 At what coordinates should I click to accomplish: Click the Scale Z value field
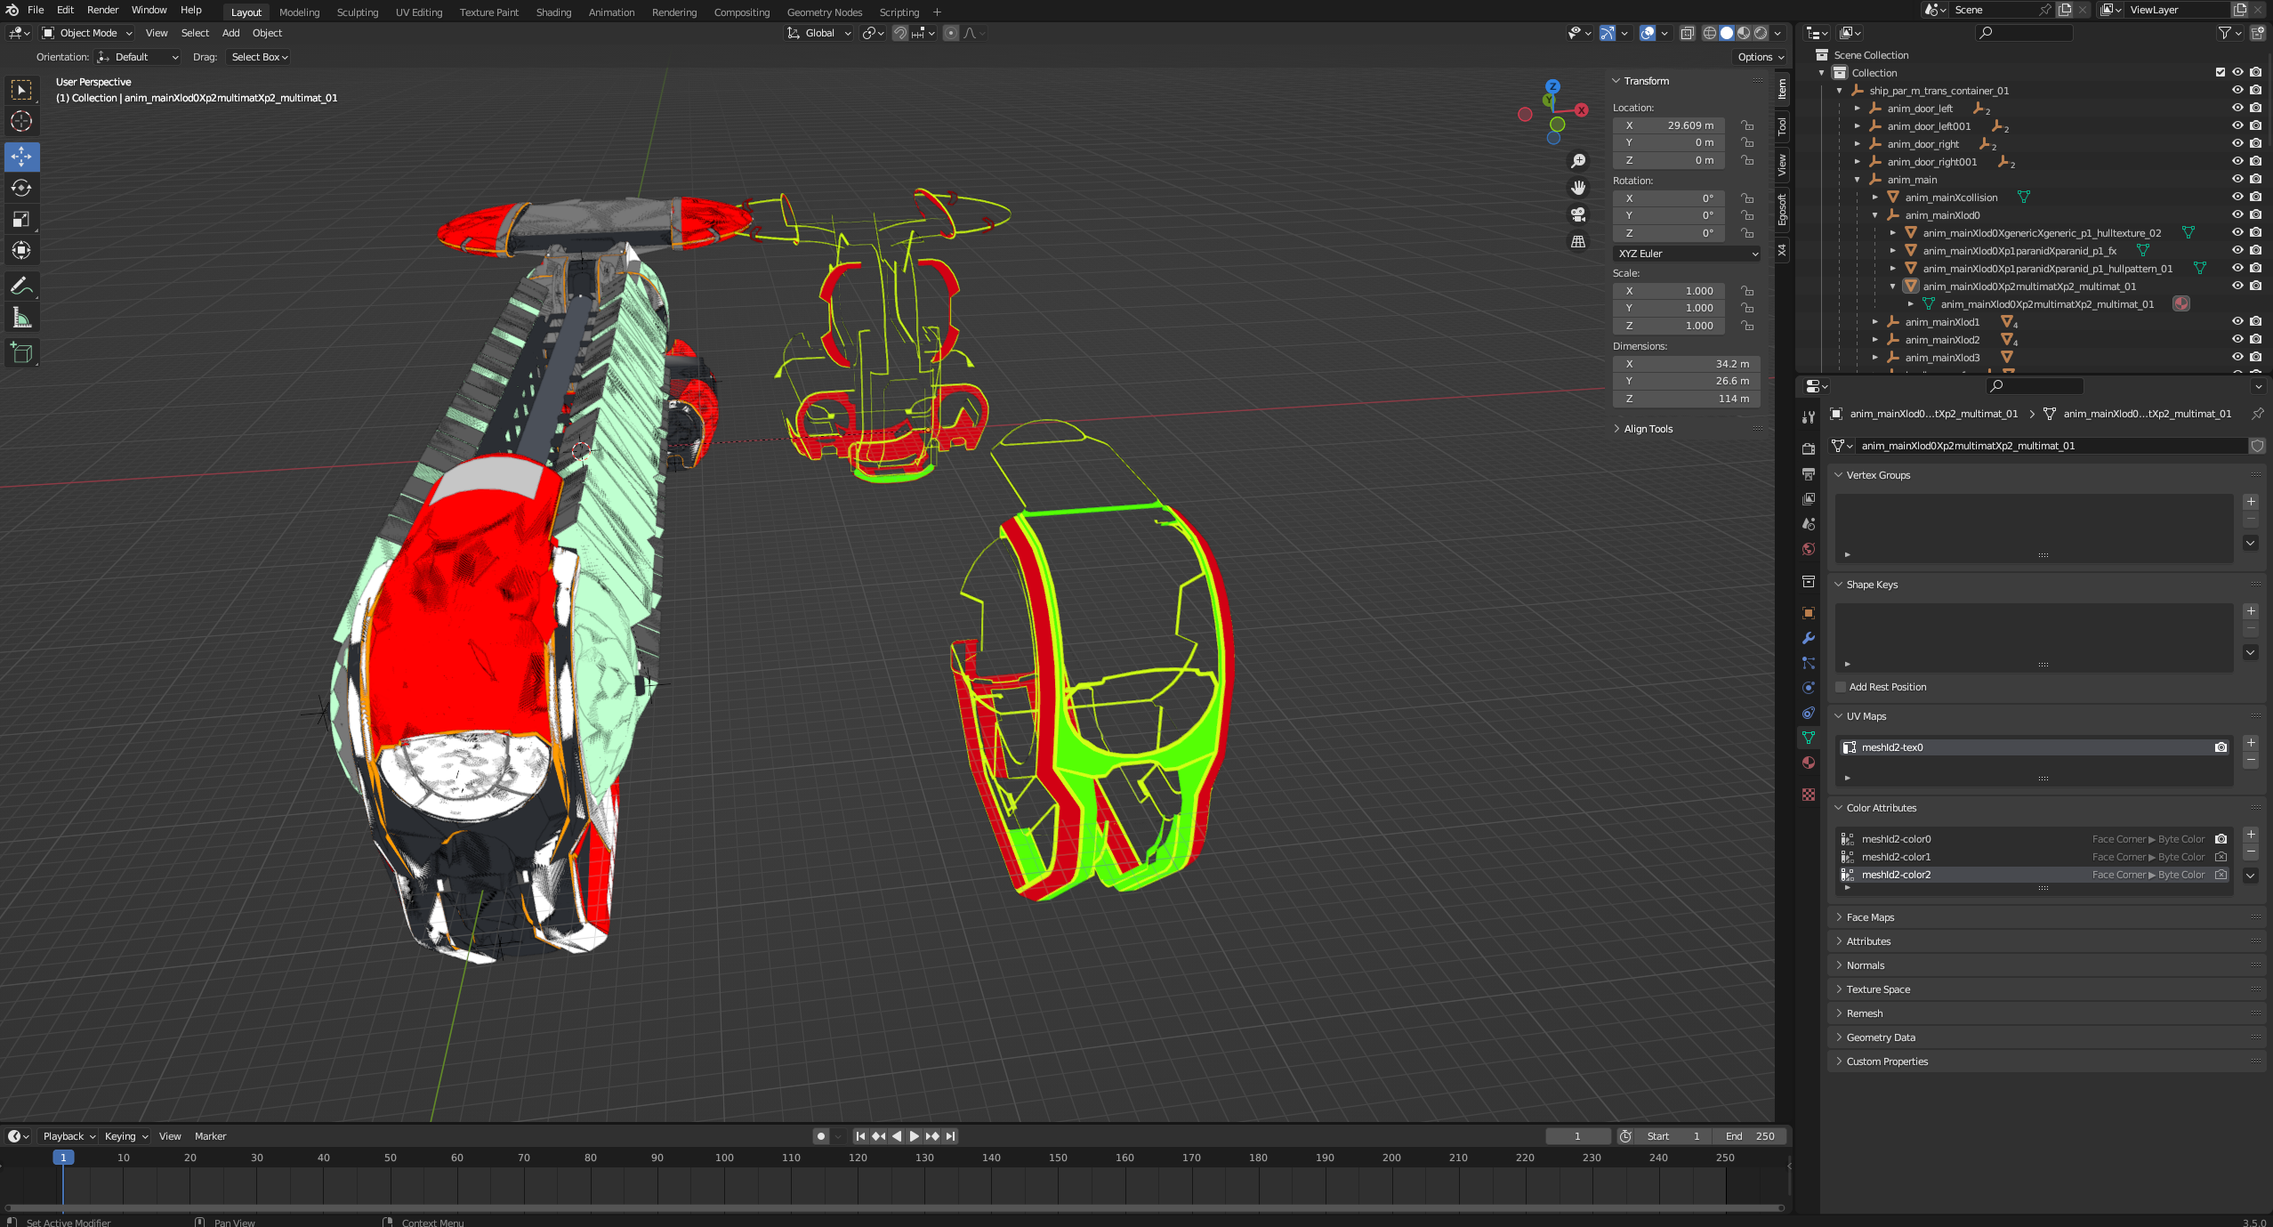pyautogui.click(x=1669, y=326)
